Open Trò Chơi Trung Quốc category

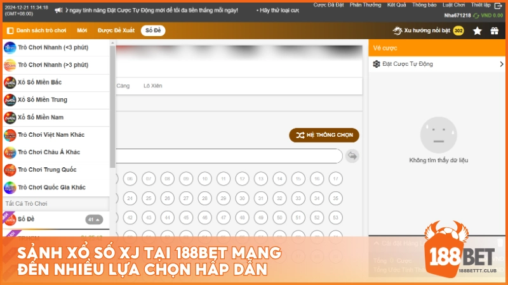pyautogui.click(x=56, y=170)
